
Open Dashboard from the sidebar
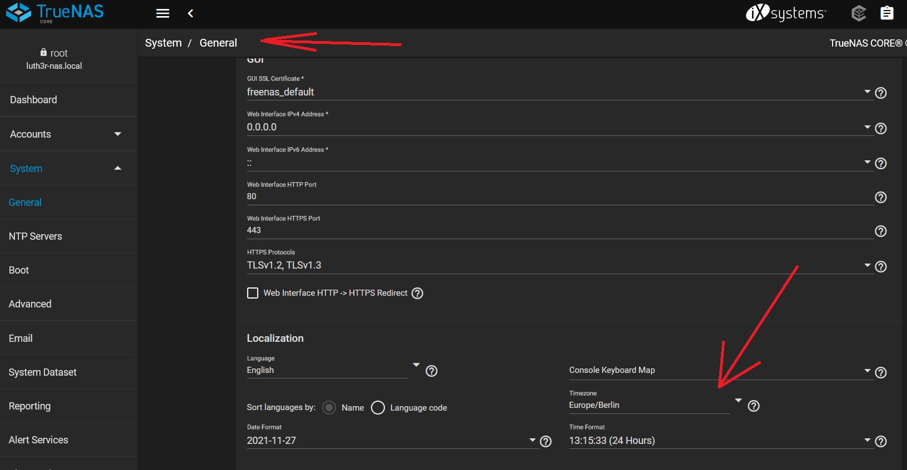[68, 100]
